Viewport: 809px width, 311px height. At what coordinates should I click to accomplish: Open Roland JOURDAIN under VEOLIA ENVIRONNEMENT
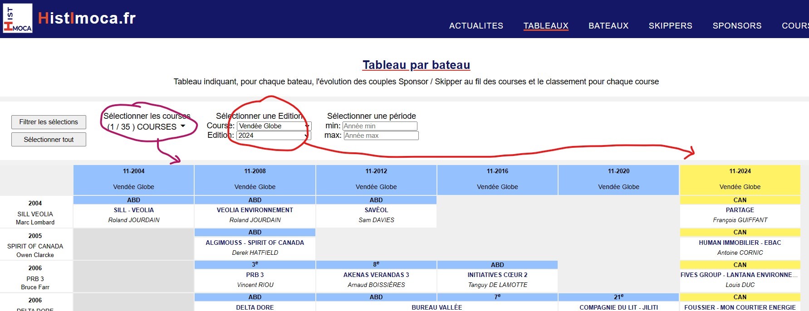[255, 220]
